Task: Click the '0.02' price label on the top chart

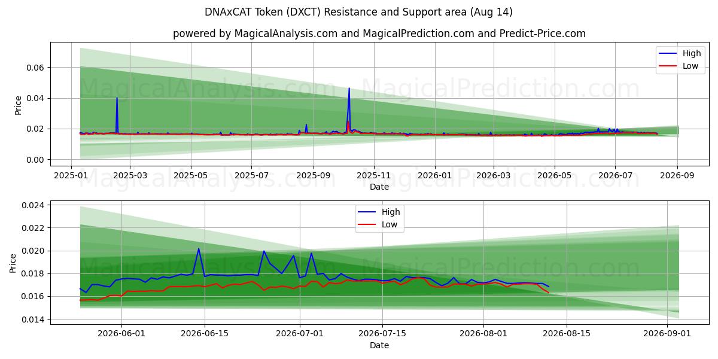Action: click(x=37, y=129)
